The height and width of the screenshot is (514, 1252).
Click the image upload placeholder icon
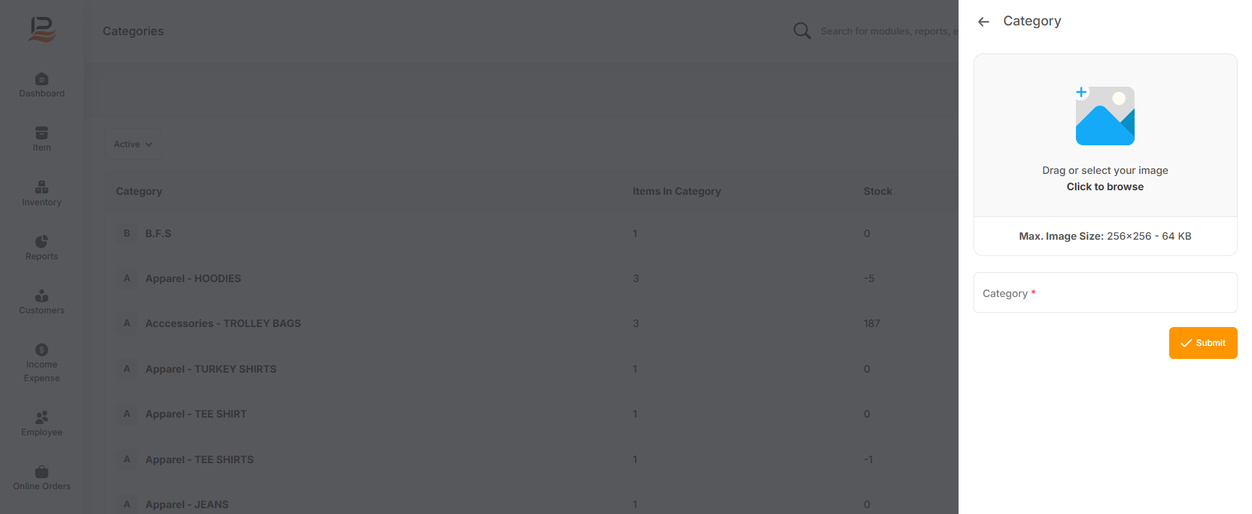(x=1105, y=115)
